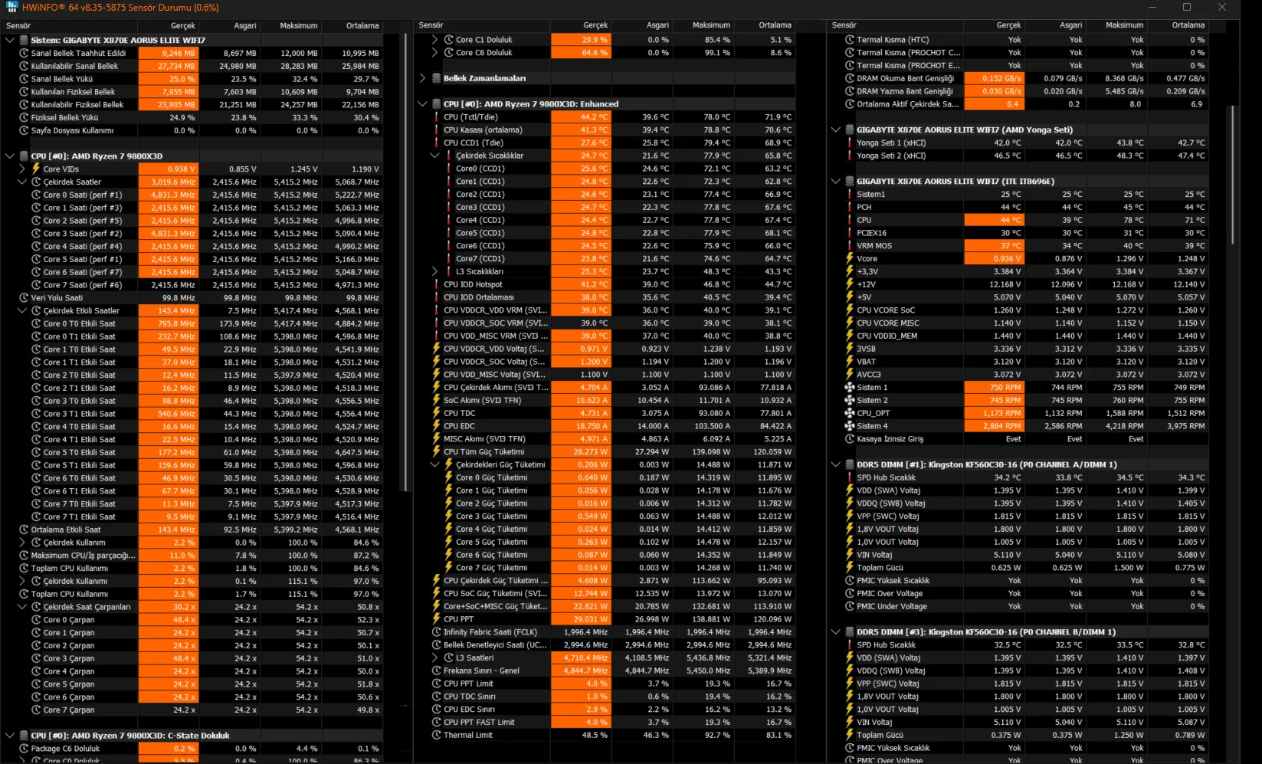The image size is (1262, 764).
Task: Collapse the C-State Doluluk sensor group
Action: pos(9,736)
